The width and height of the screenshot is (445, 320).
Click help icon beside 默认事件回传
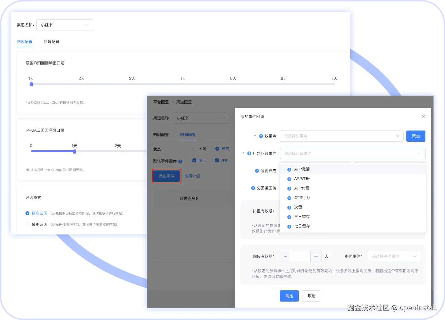[x=180, y=161]
